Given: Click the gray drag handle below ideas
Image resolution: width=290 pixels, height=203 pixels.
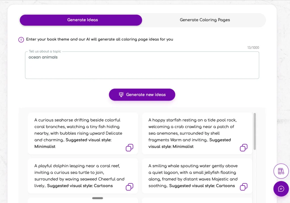Looking at the screenshot, I should (98, 198).
